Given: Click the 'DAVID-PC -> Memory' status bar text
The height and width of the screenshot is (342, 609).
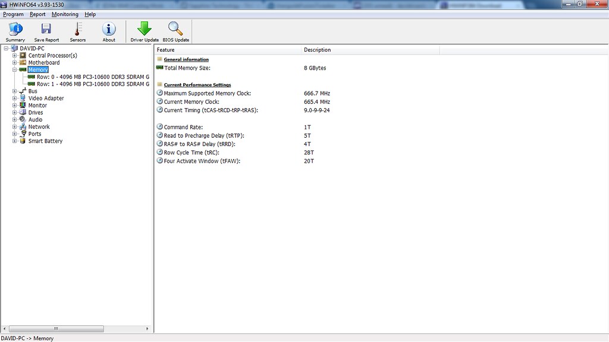Looking at the screenshot, I should [x=27, y=338].
